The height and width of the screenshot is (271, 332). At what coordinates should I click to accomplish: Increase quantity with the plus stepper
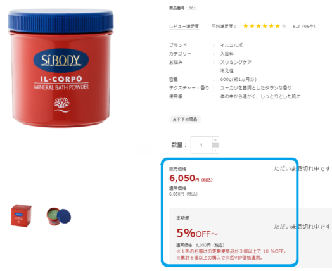pyautogui.click(x=215, y=140)
